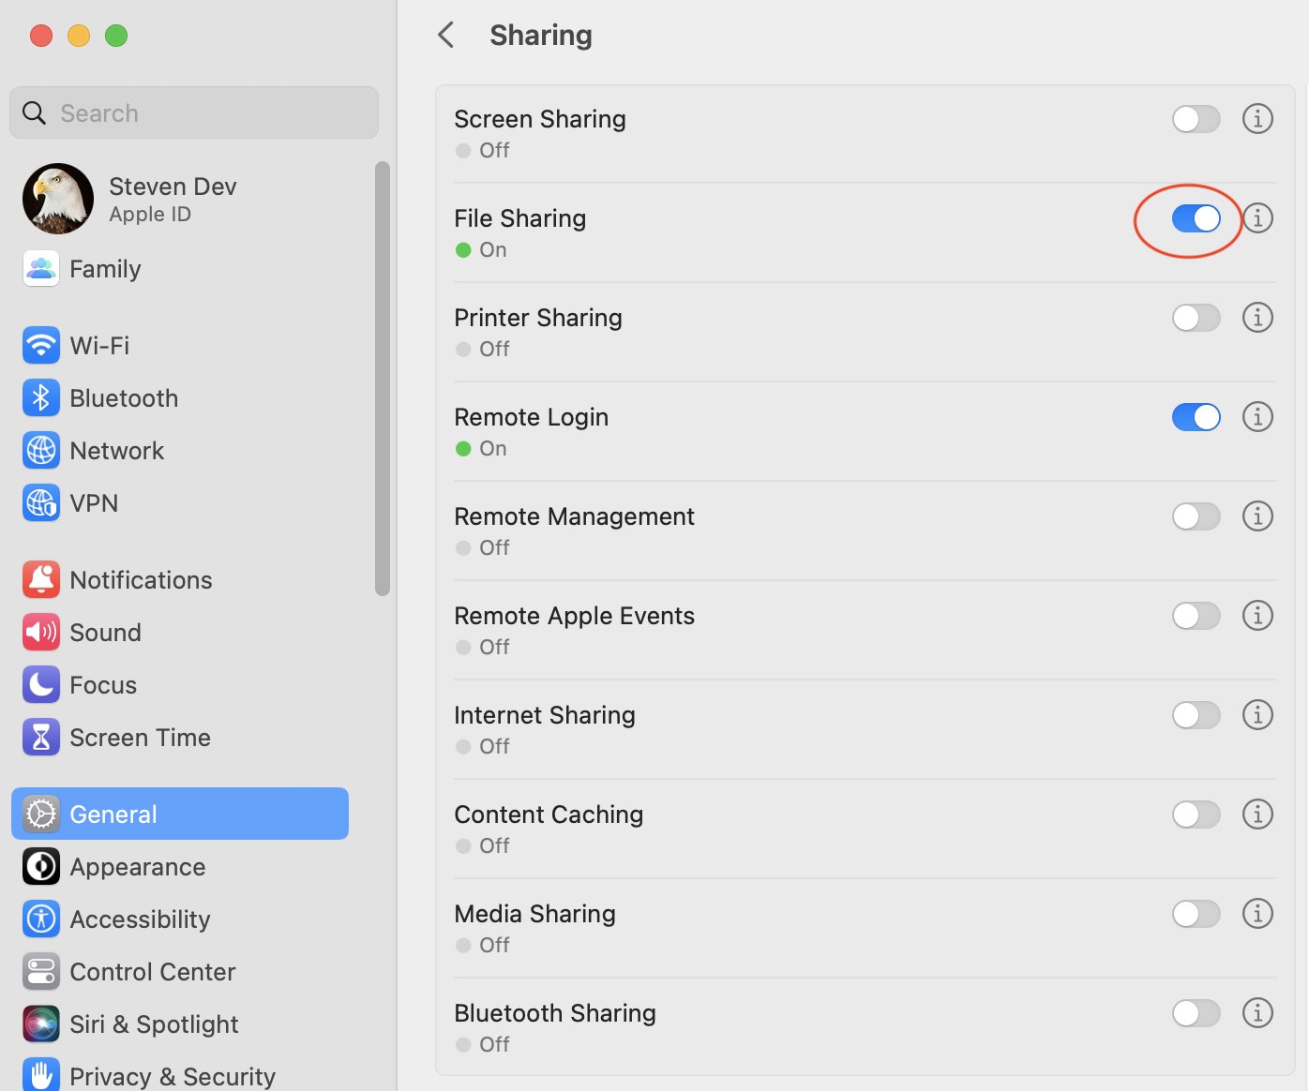Enable Content Caching toggle
This screenshot has width=1309, height=1091.
click(1196, 815)
